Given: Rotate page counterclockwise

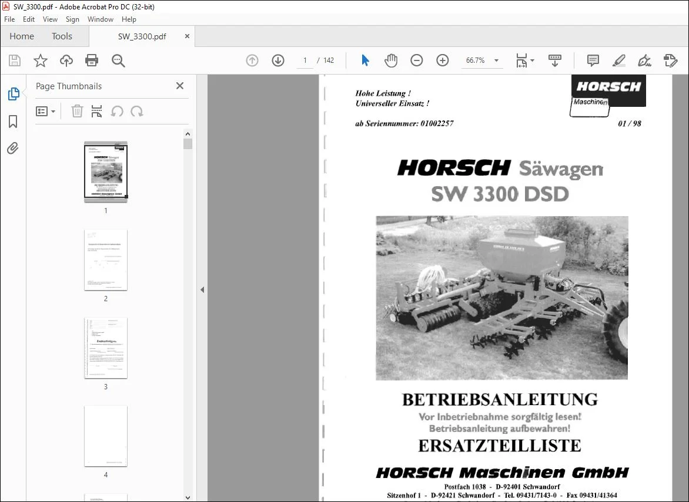Looking at the screenshot, I should point(117,112).
